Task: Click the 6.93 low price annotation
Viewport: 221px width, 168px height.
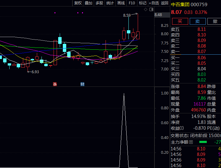Action: [35, 72]
